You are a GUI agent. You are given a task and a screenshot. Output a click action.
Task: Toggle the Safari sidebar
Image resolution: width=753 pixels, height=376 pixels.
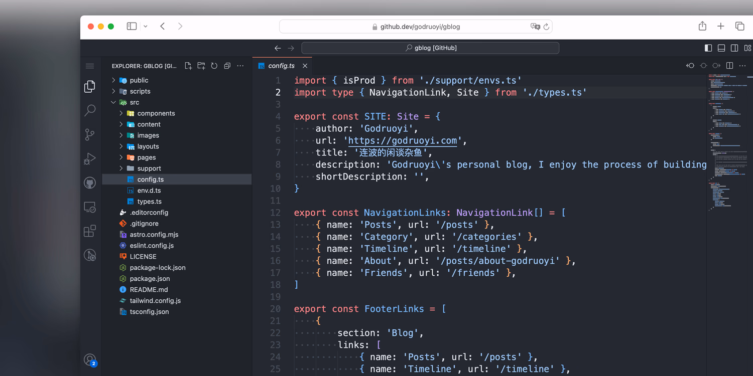coord(132,26)
